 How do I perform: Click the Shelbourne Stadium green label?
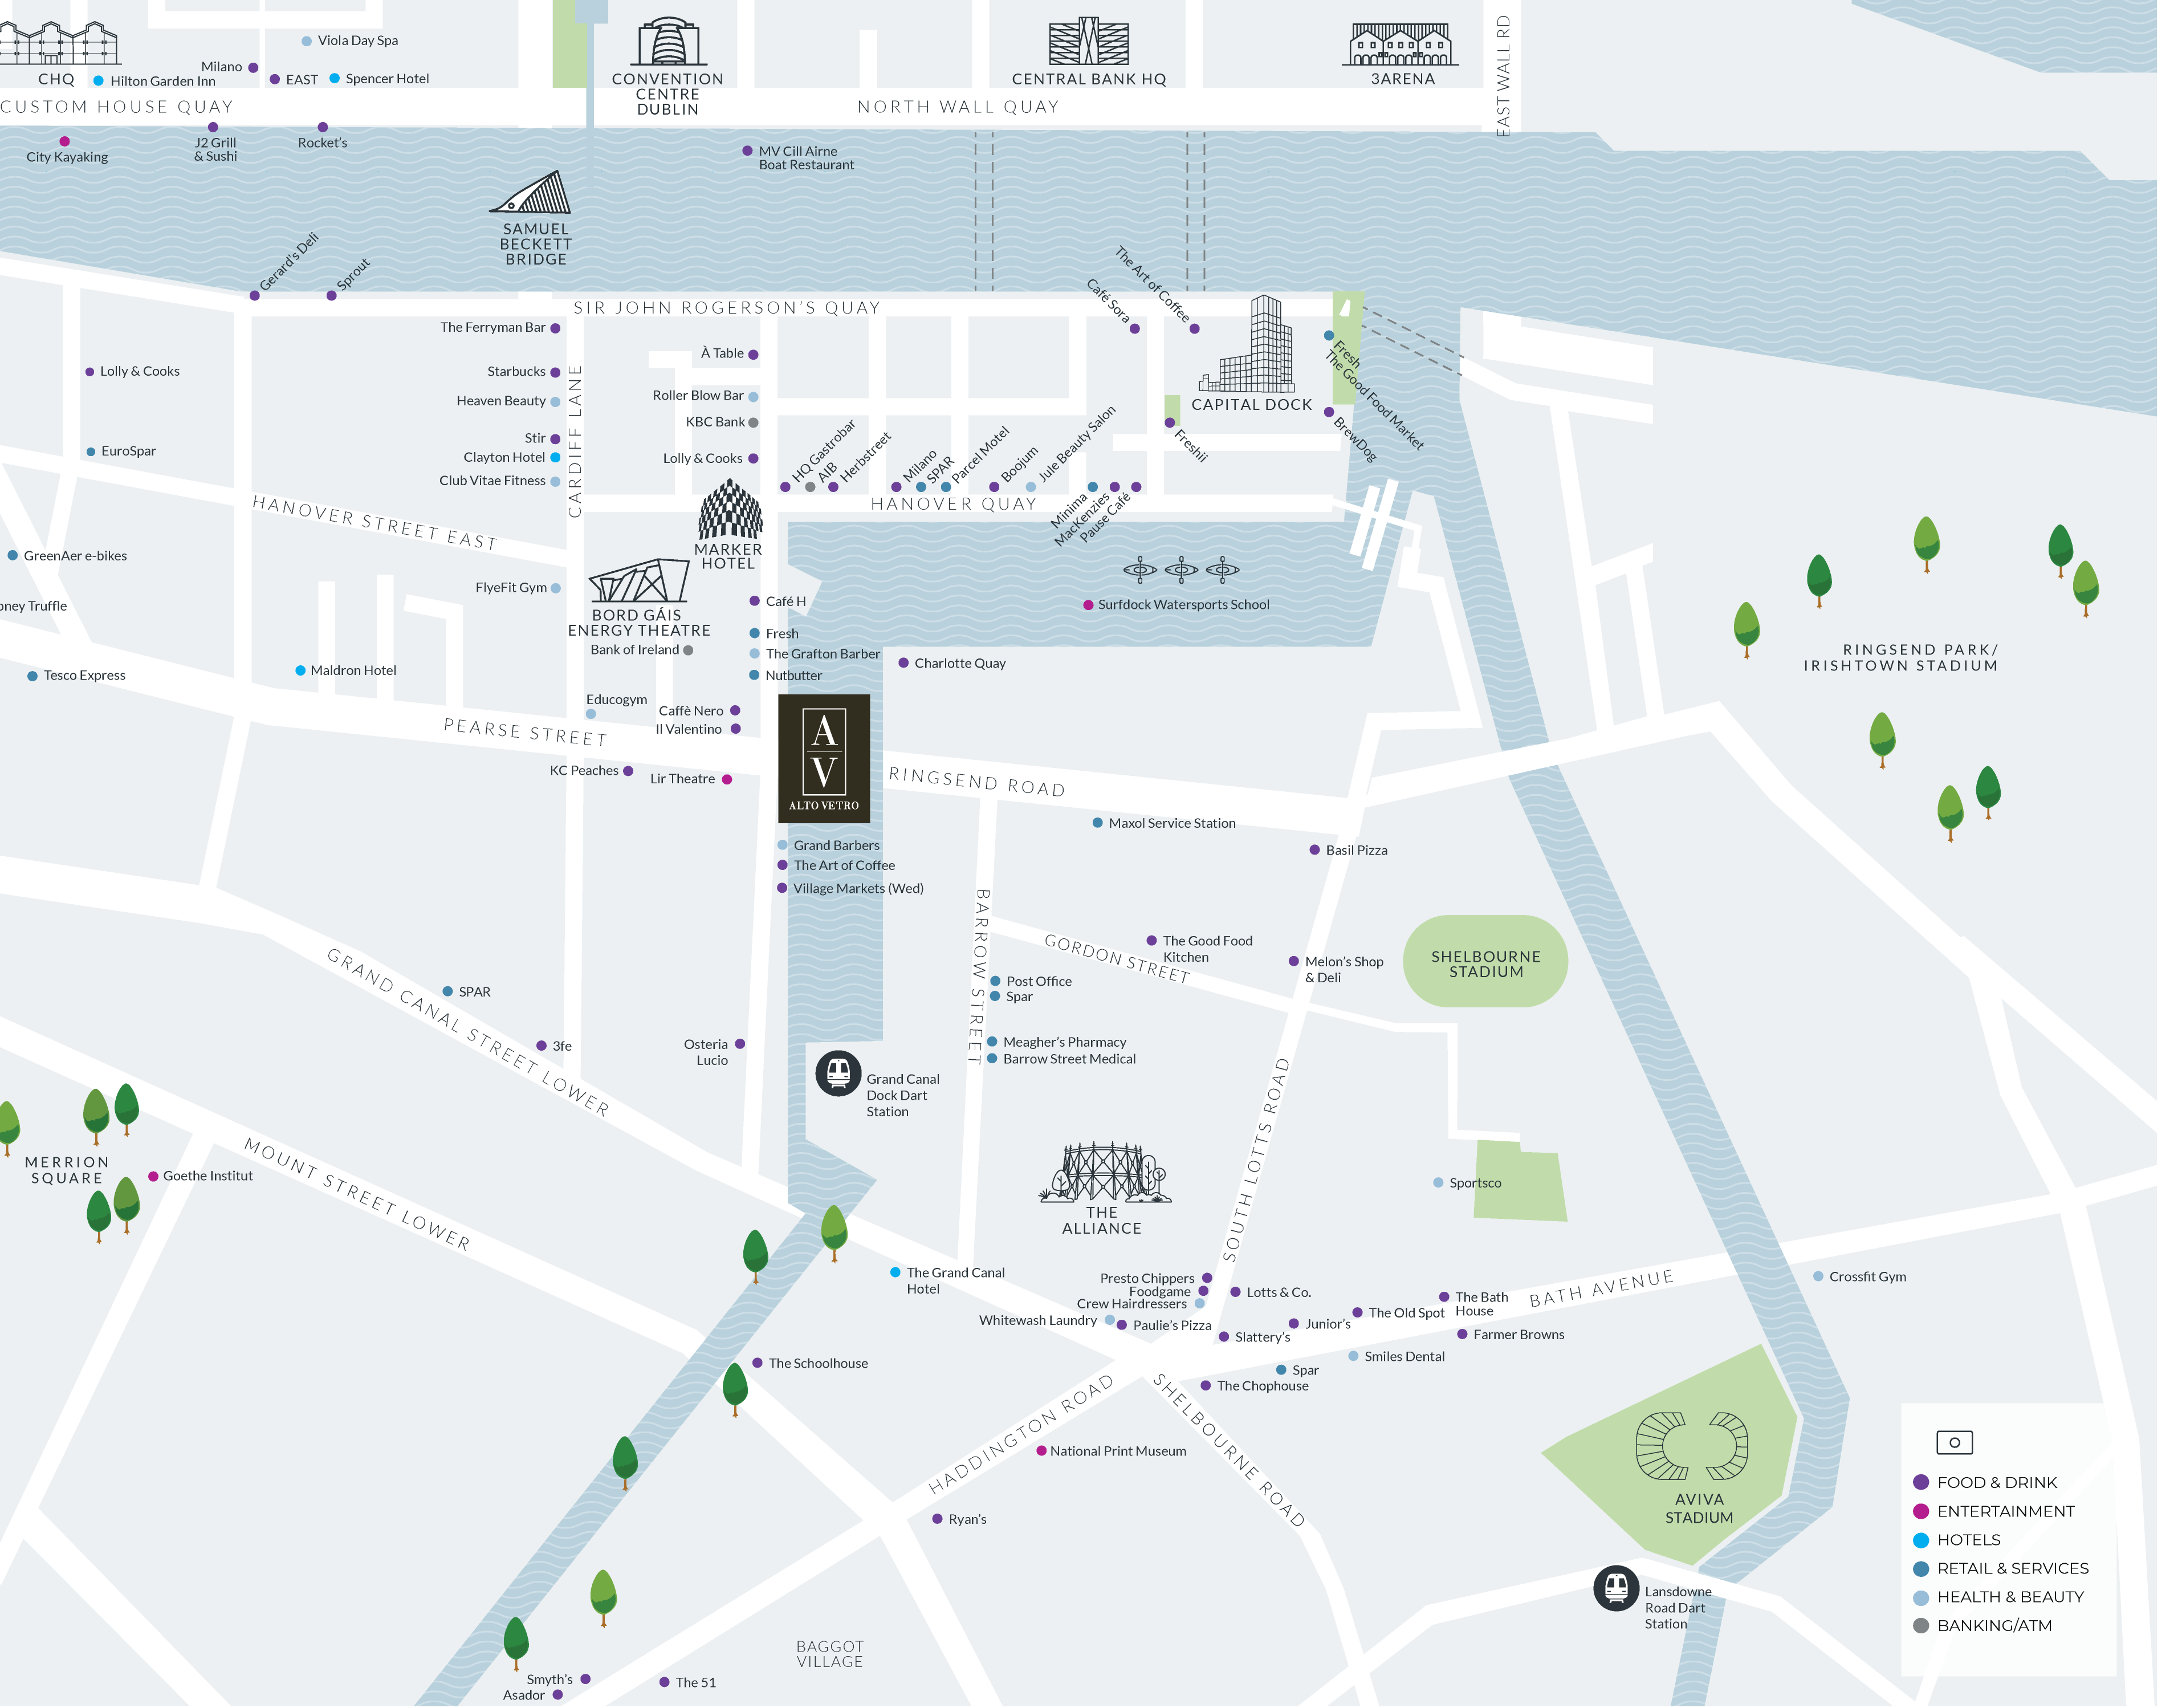pyautogui.click(x=1503, y=975)
